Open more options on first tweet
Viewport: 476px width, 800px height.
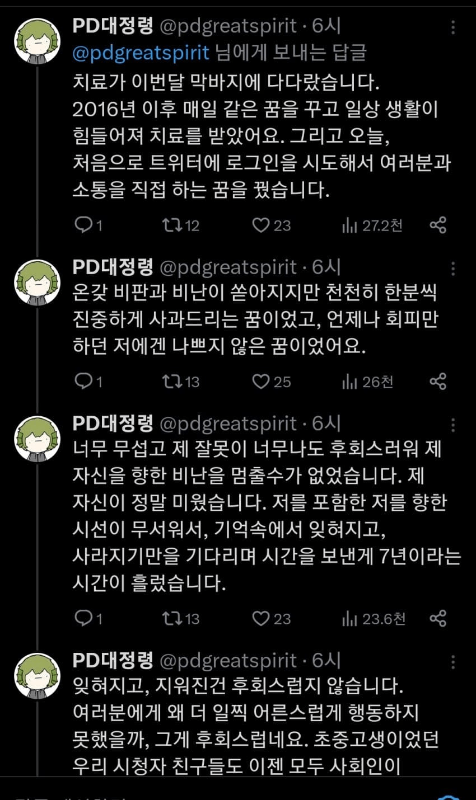point(453,27)
